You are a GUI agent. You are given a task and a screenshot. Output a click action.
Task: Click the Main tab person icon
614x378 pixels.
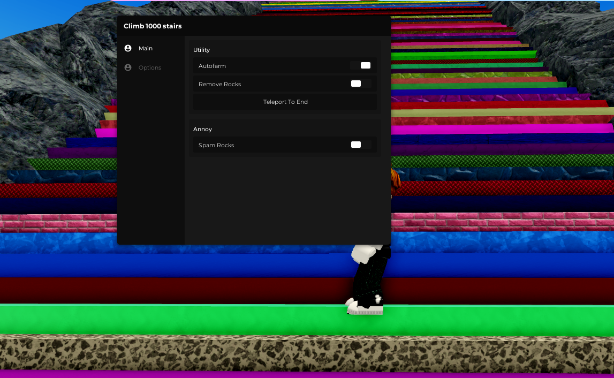pyautogui.click(x=127, y=48)
